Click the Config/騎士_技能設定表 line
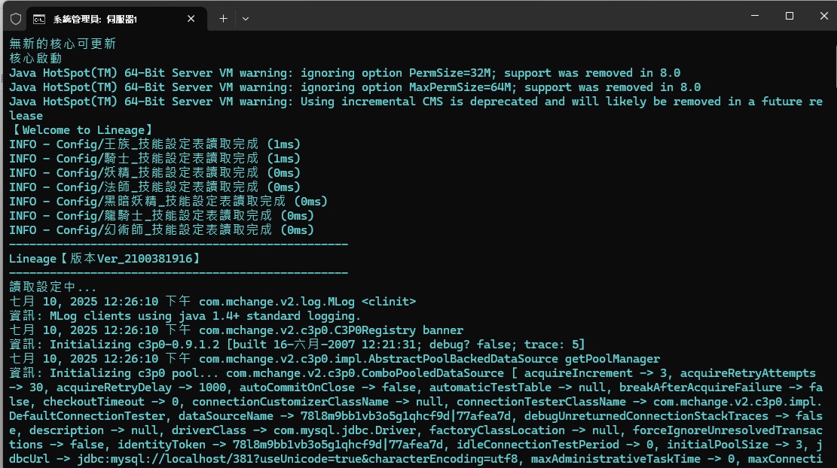837x468 pixels. (x=154, y=159)
